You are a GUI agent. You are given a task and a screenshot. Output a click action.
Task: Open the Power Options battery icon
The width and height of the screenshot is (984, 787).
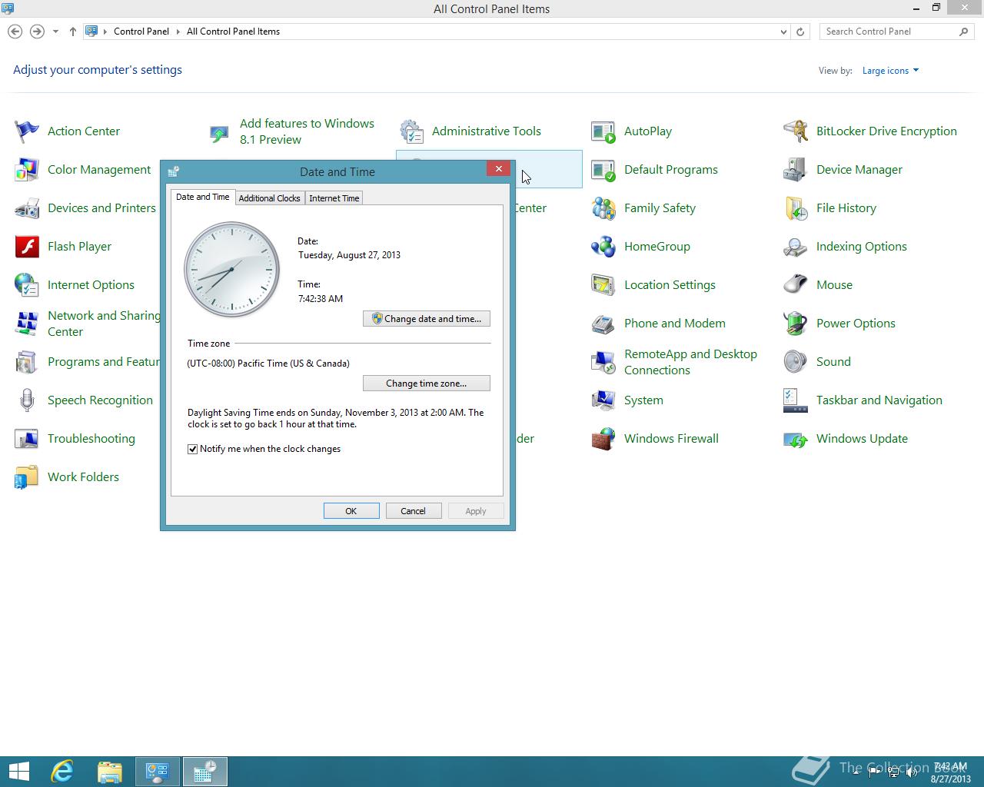[796, 324]
